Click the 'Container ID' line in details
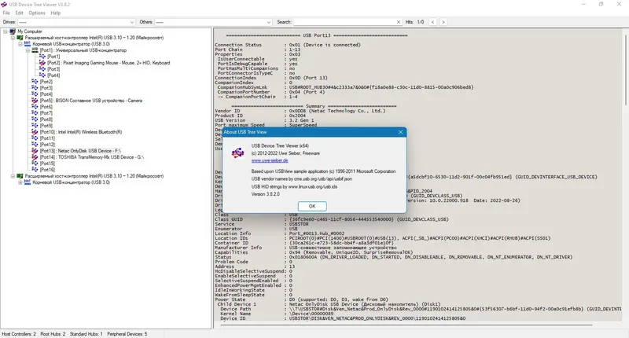Image resolution: width=629 pixels, height=338 pixels. point(304,243)
